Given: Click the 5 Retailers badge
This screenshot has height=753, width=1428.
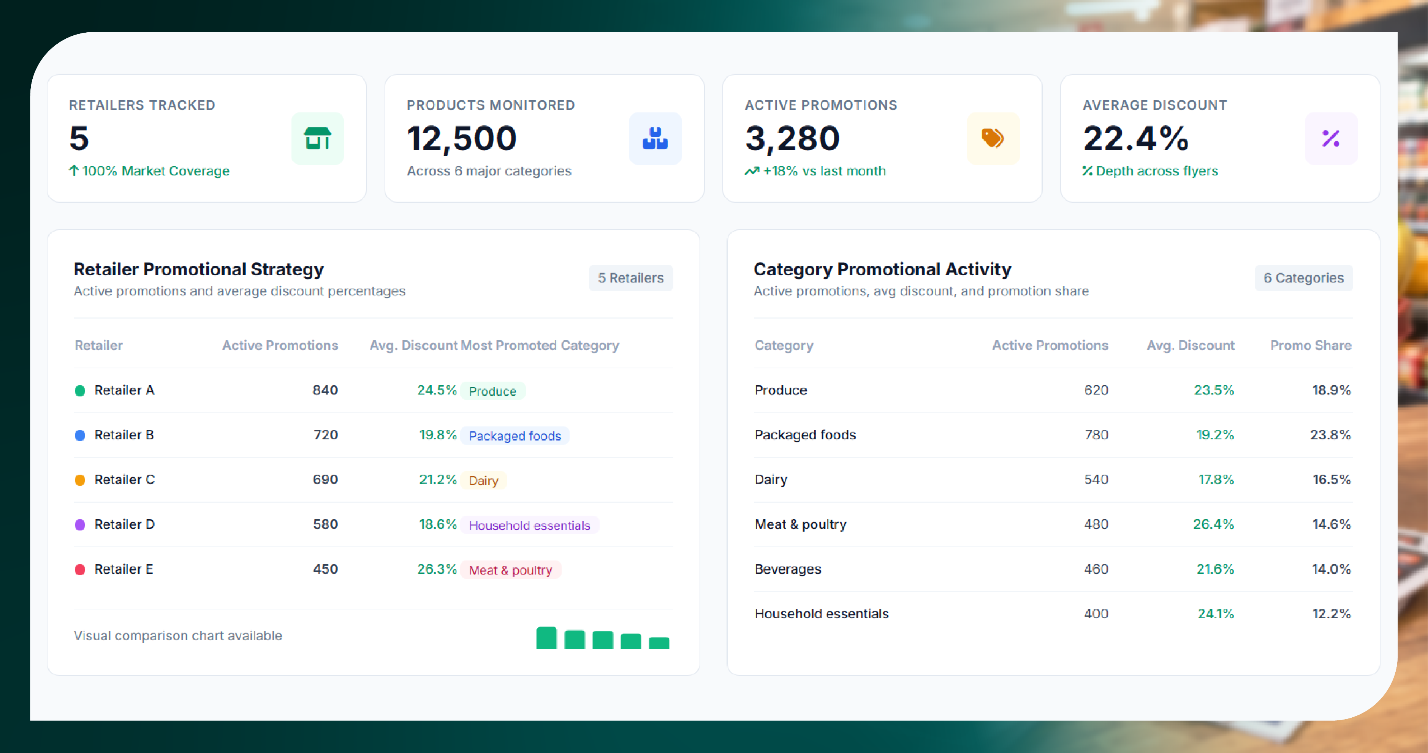Looking at the screenshot, I should (631, 278).
